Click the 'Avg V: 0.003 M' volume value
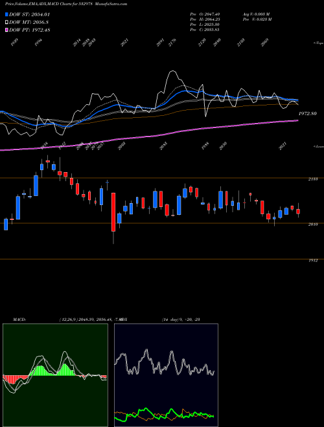The image size is (324, 427). click(x=257, y=14)
